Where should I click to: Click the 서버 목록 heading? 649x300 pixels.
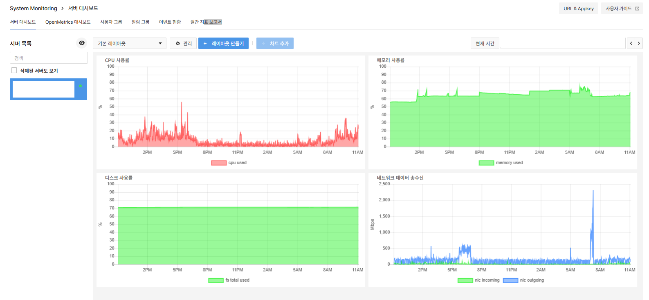coord(20,43)
